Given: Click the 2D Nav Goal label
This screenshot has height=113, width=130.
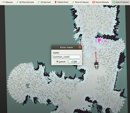Looking at the screenshot, I should pos(46,2).
